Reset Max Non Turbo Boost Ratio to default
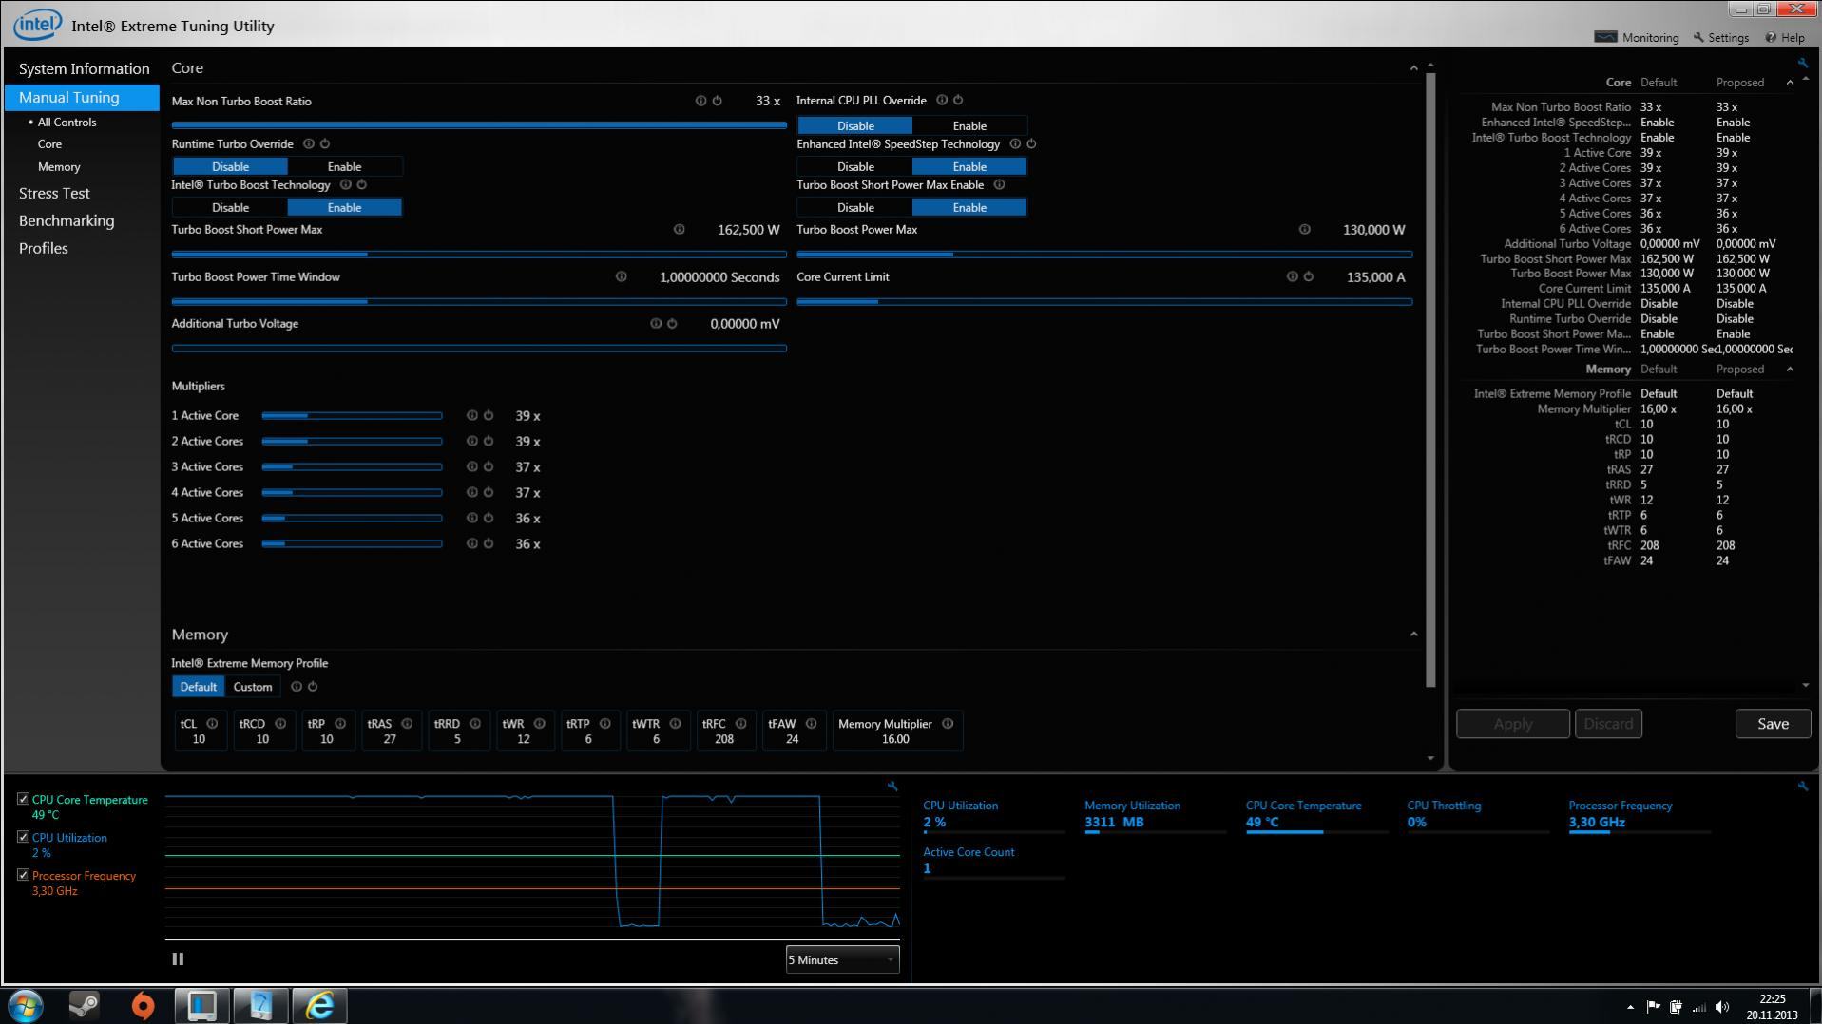1822x1024 pixels. [x=718, y=101]
